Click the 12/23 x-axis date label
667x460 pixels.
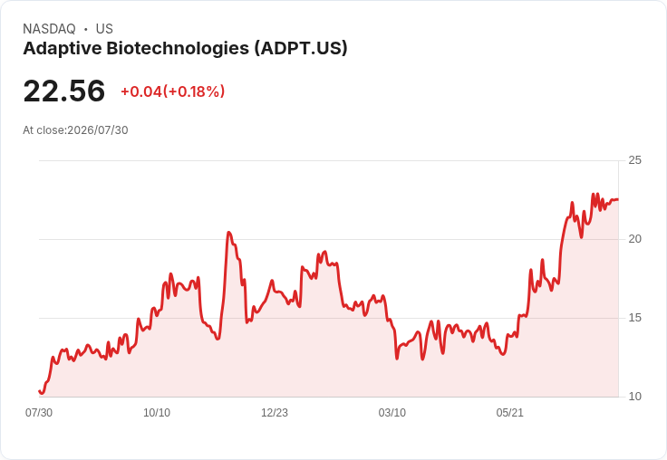point(275,413)
